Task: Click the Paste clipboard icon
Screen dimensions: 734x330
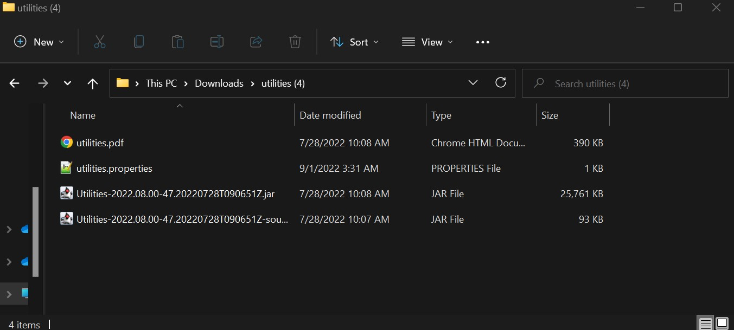Action: (178, 42)
